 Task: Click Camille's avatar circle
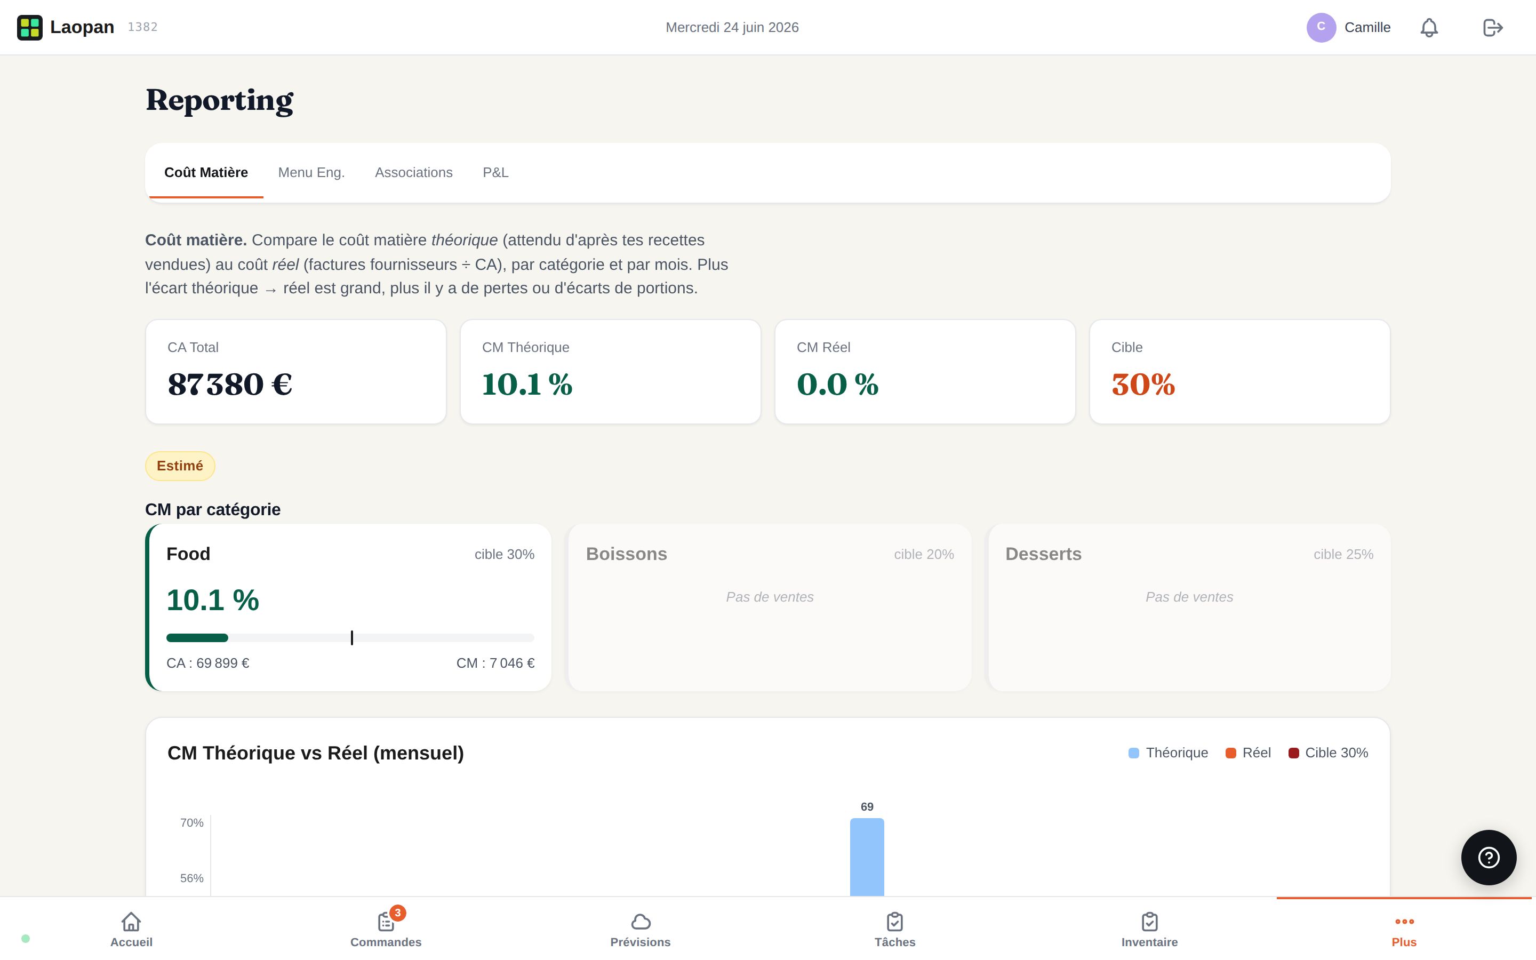point(1321,27)
